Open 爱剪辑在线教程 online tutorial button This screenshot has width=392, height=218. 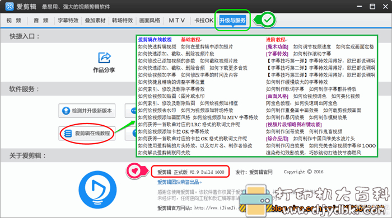pos(87,133)
